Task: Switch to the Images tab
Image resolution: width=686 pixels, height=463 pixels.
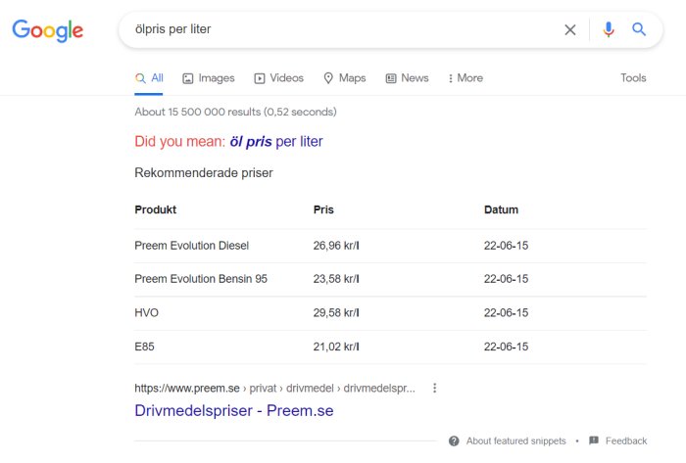Action: 208,78
